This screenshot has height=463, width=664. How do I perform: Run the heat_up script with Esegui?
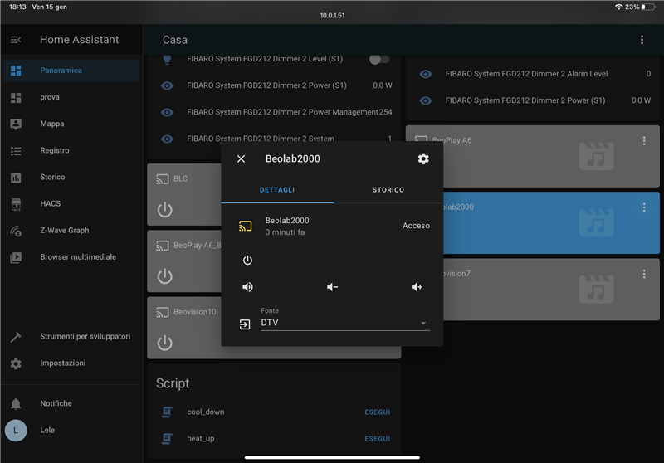point(377,438)
